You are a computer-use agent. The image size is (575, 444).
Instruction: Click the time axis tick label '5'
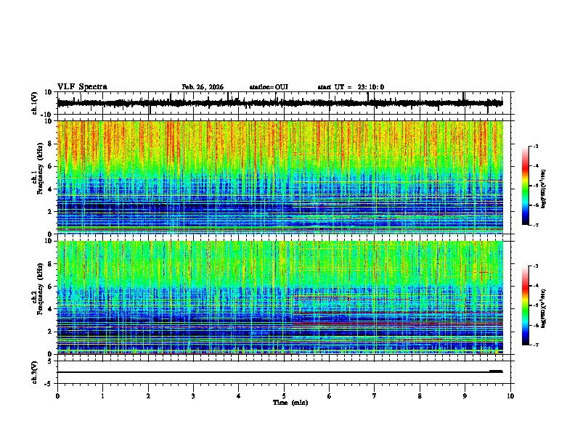tap(284, 396)
